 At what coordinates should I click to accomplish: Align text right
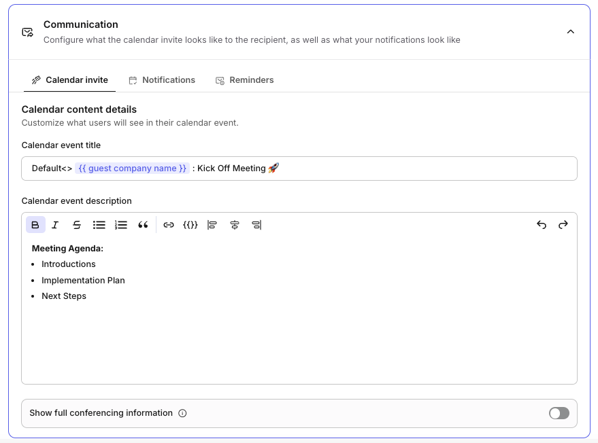coord(256,225)
